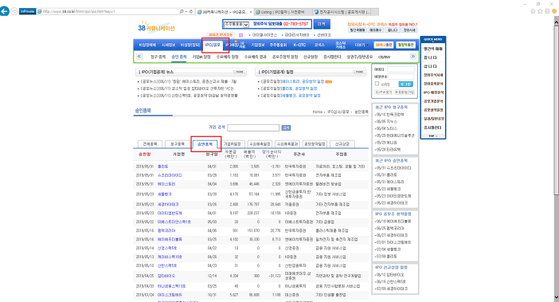Open 증시캘린더 in the green submenu bar

332,57
